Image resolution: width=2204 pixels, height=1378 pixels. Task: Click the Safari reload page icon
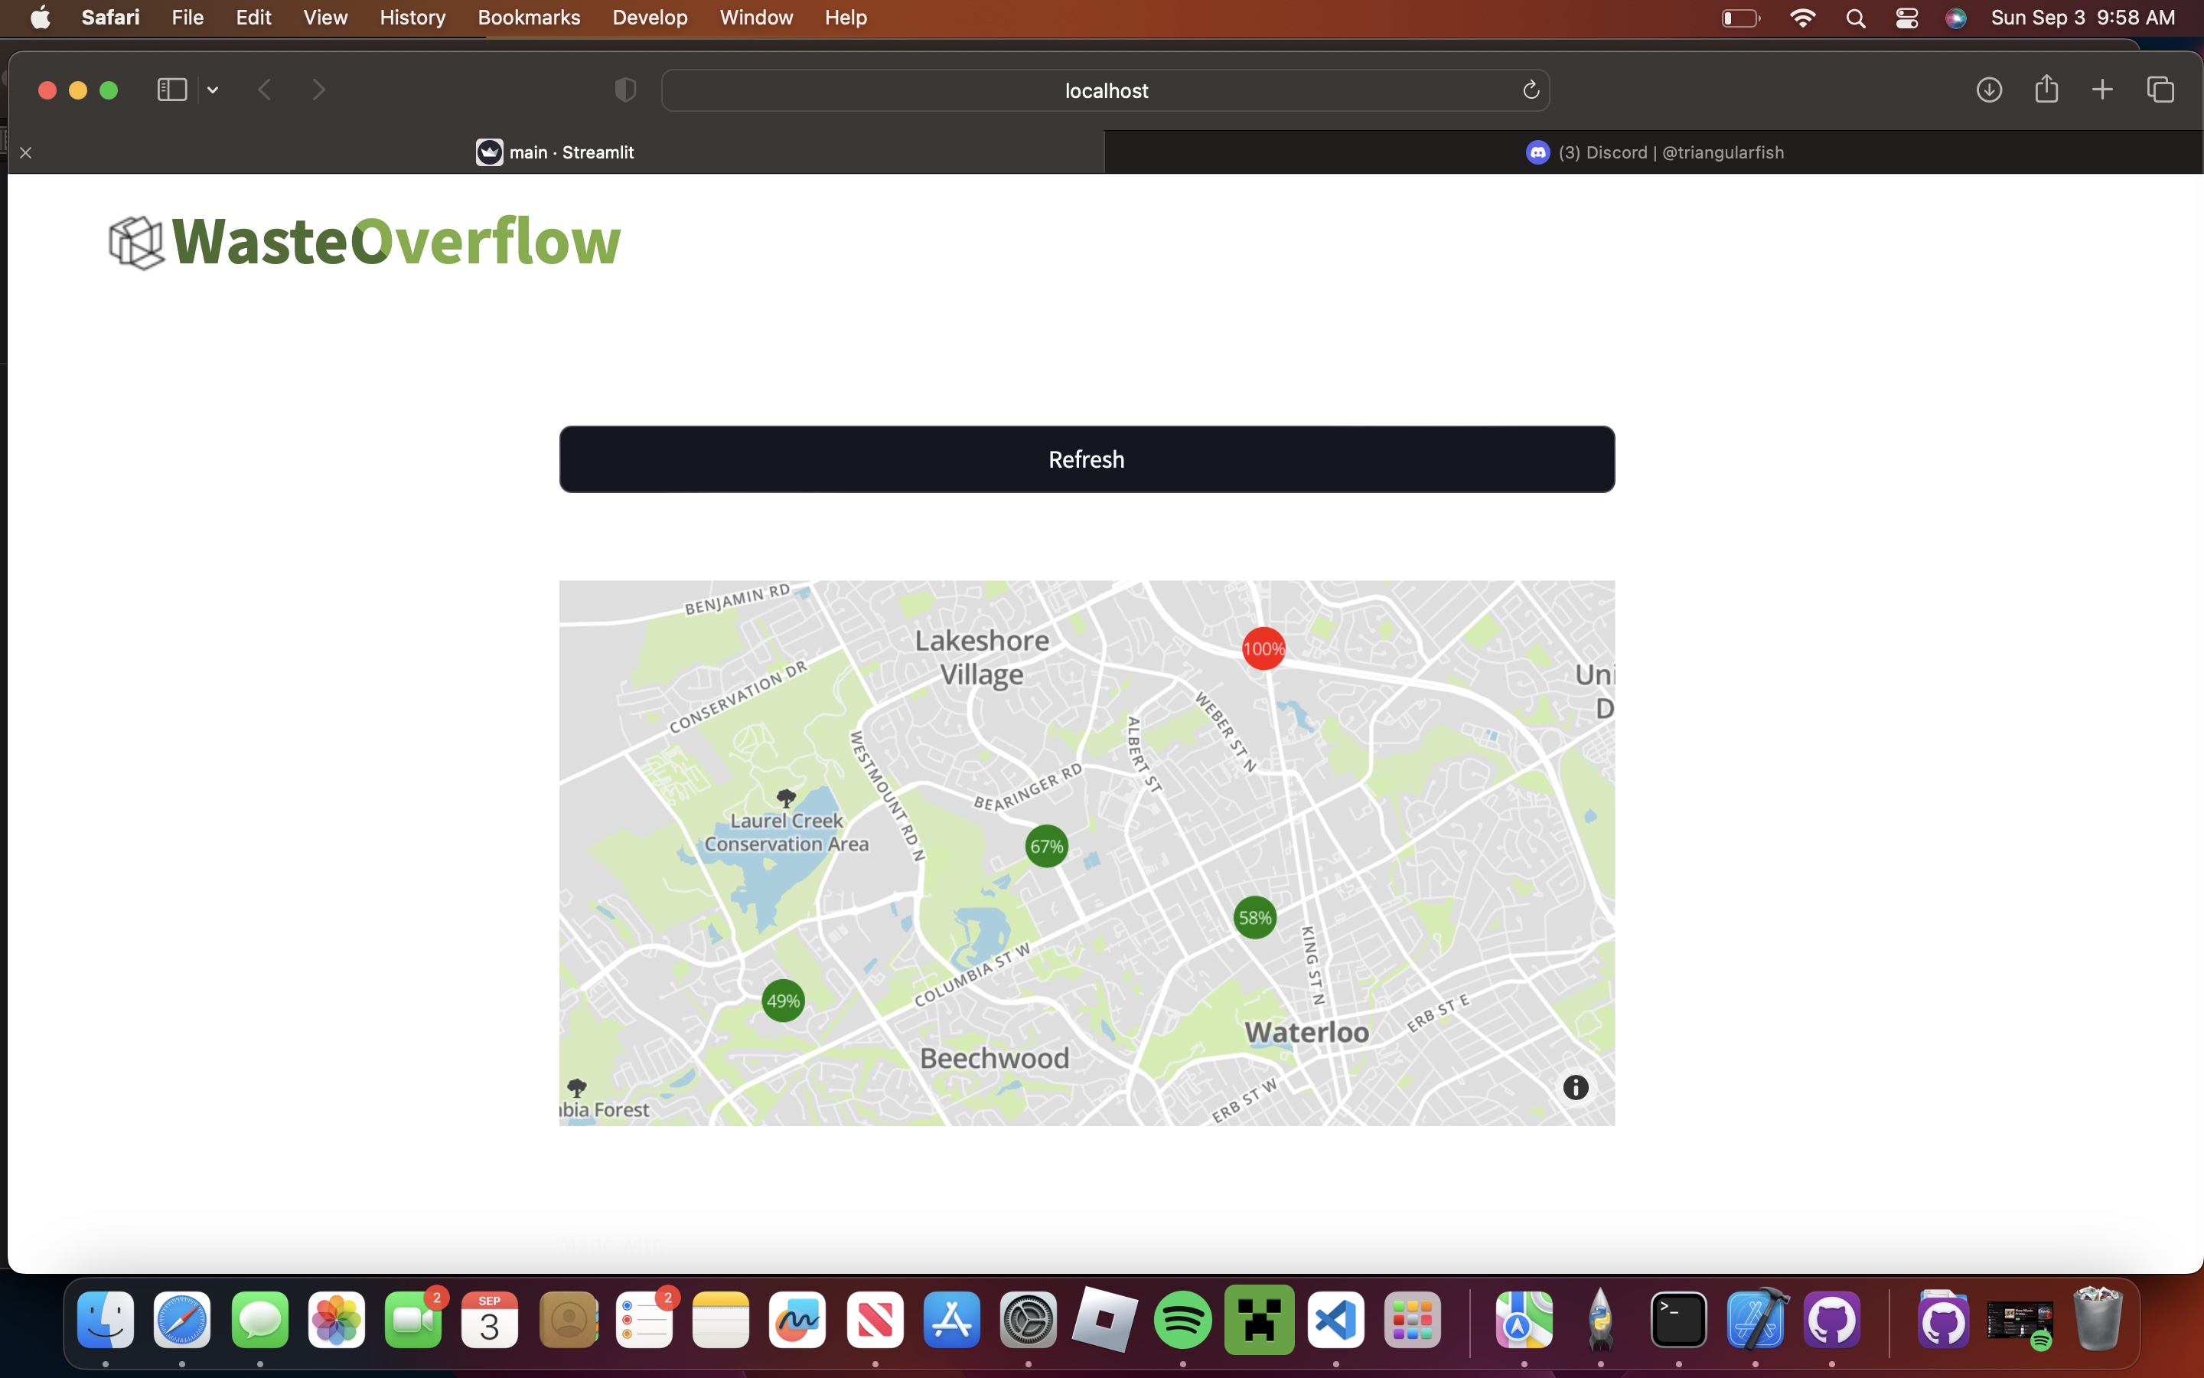1530,90
